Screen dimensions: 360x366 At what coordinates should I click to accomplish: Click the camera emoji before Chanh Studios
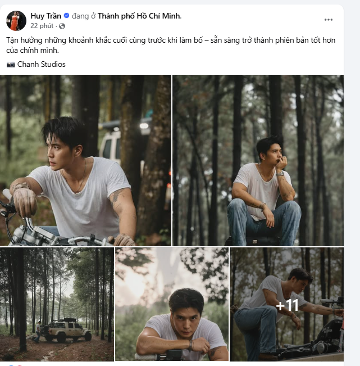[11, 65]
